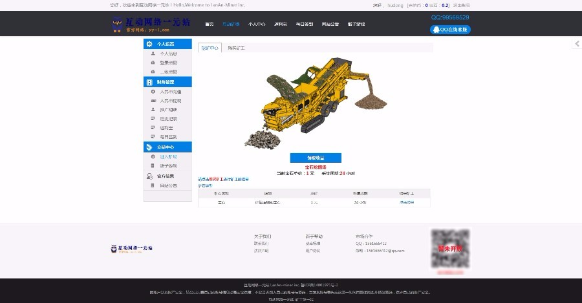Click the icon beside sidebar 返利宝
The image size is (582, 303).
pyautogui.click(x=153, y=127)
